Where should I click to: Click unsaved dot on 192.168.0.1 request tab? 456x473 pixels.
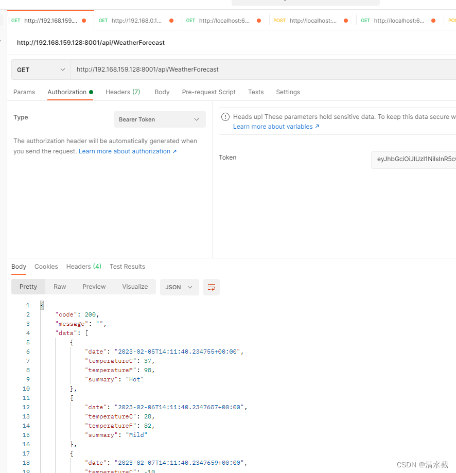[171, 21]
